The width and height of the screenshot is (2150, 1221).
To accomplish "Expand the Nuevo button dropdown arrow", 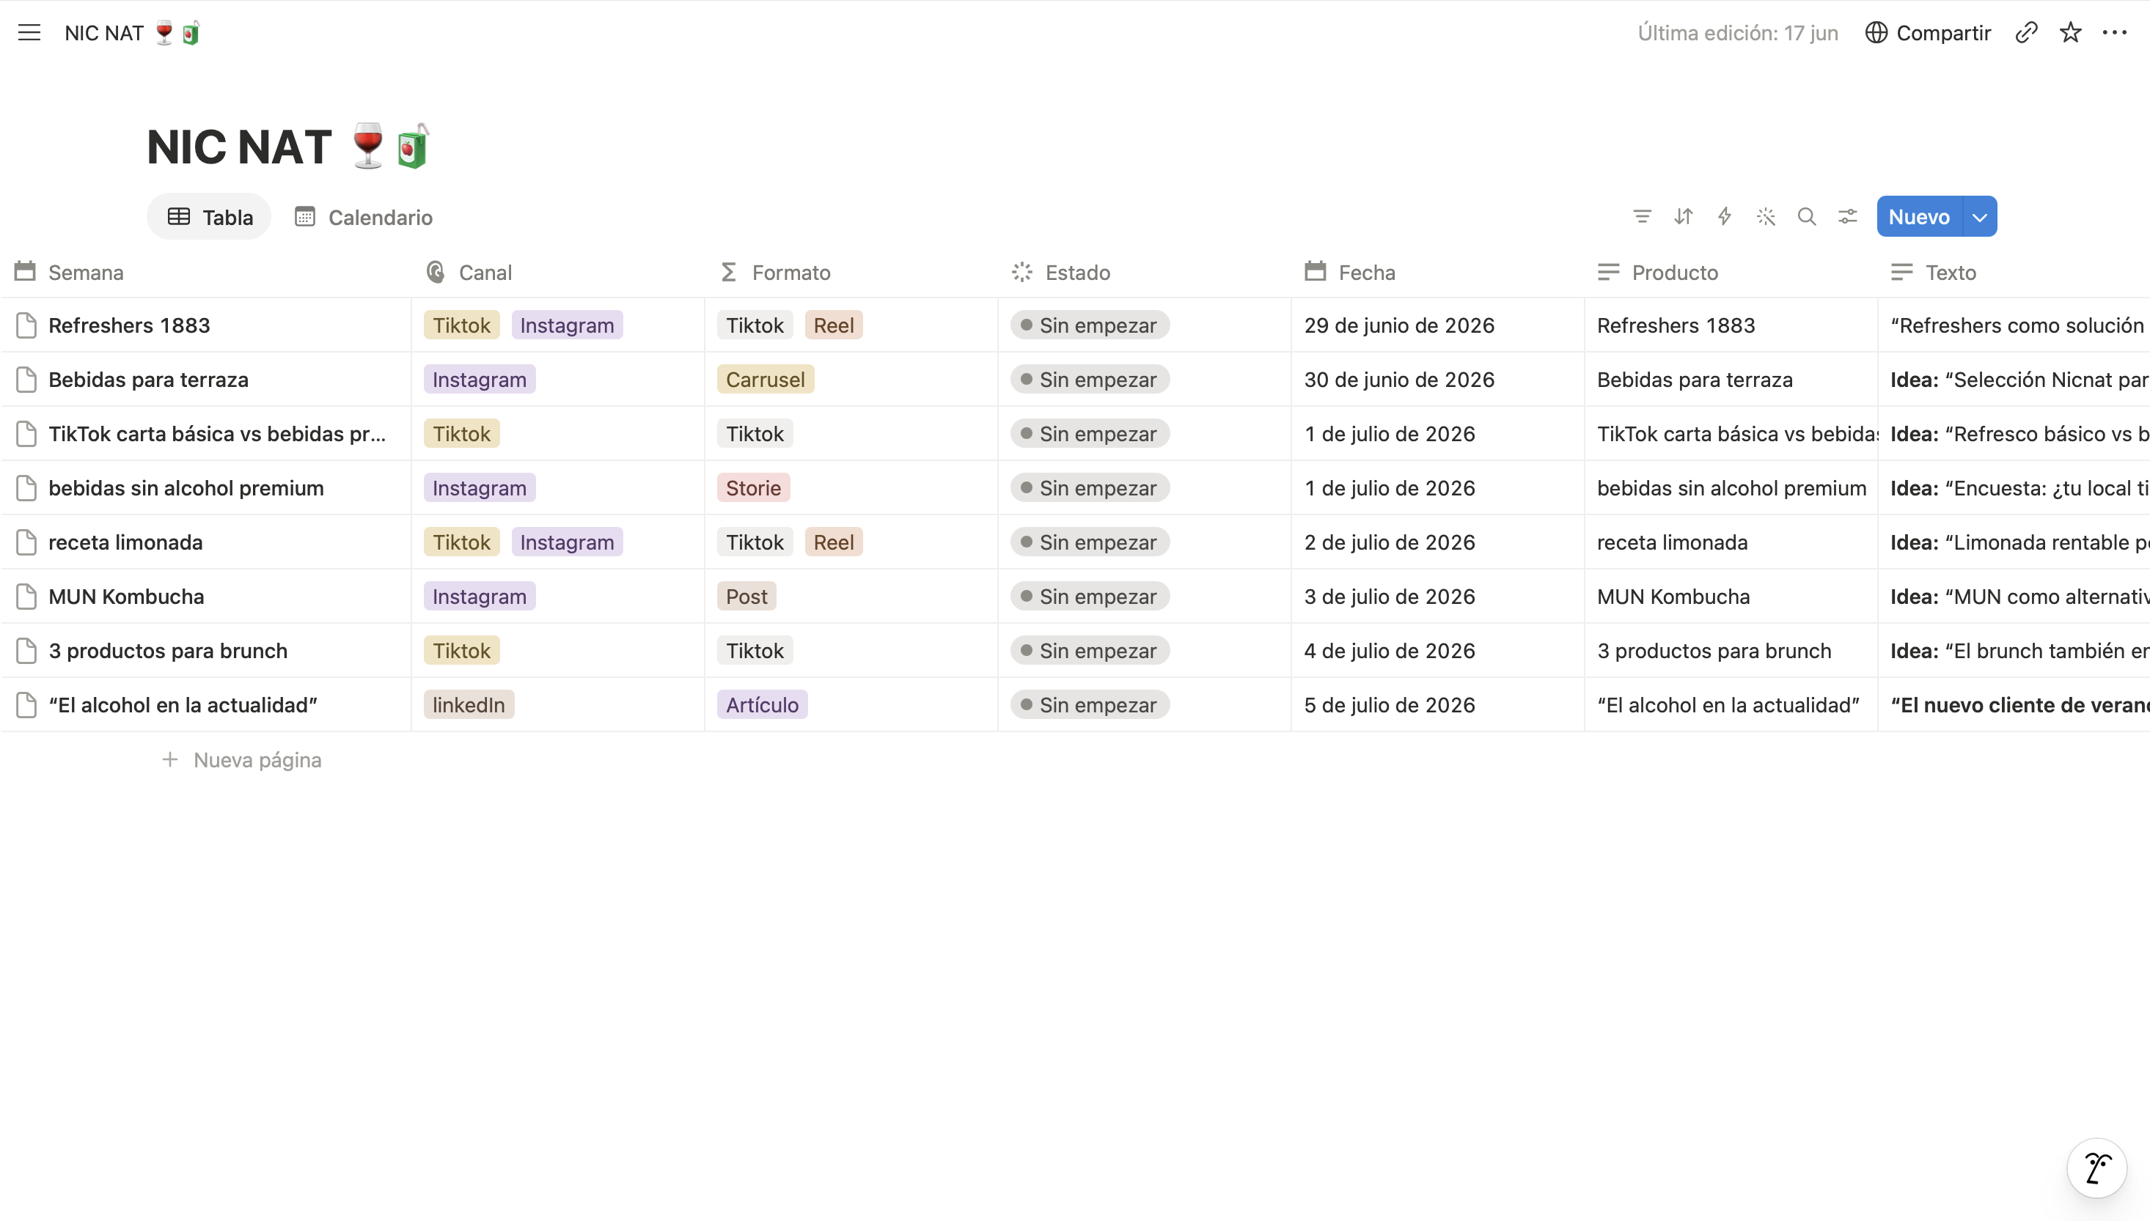I will tap(1979, 217).
